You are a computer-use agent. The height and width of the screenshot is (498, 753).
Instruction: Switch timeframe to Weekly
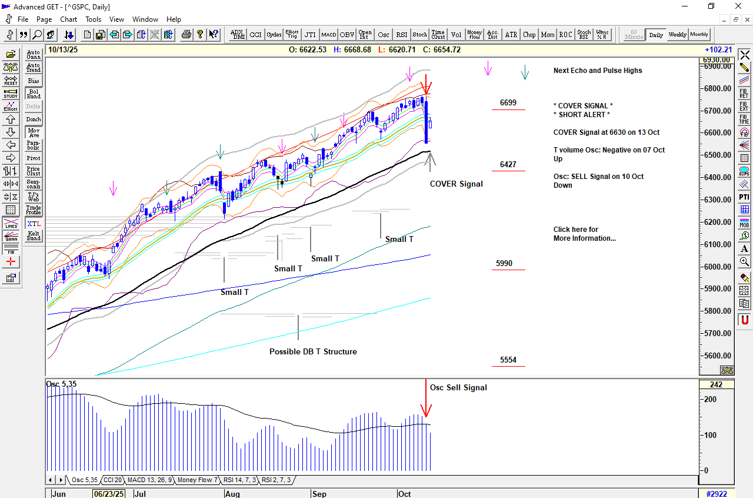pyautogui.click(x=677, y=35)
